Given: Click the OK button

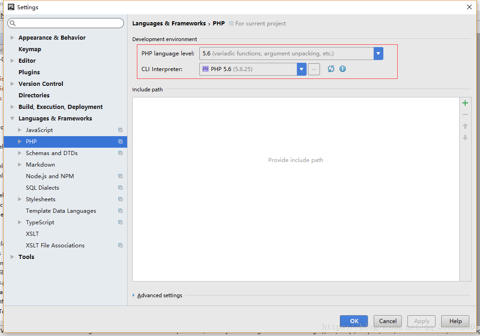Looking at the screenshot, I should [x=354, y=321].
